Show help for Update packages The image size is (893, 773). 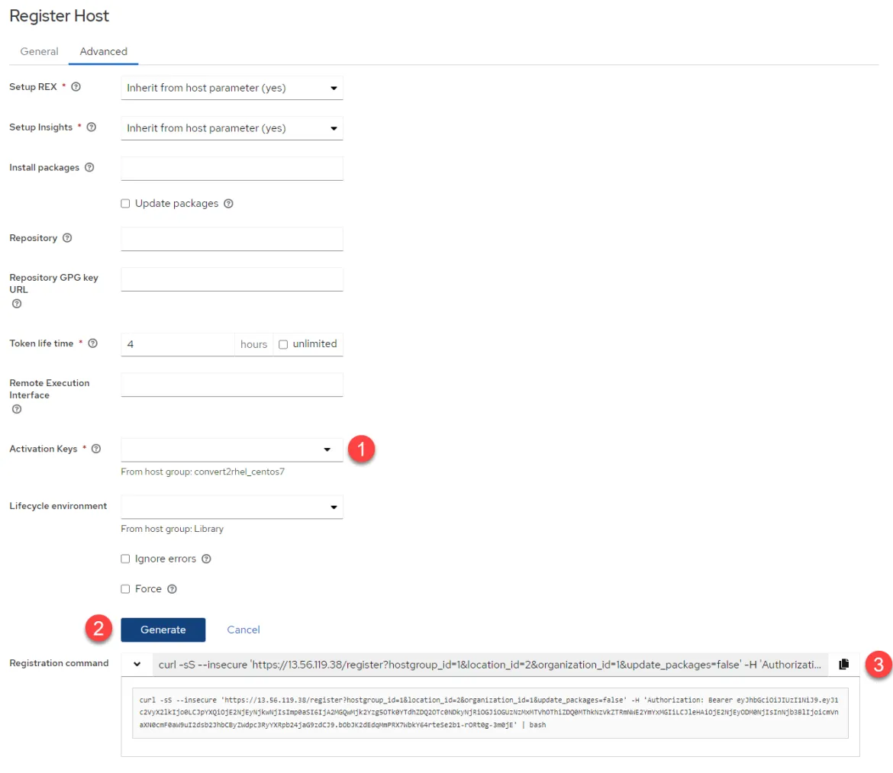tap(228, 203)
